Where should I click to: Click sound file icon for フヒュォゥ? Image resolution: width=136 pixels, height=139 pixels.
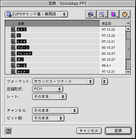13,53
